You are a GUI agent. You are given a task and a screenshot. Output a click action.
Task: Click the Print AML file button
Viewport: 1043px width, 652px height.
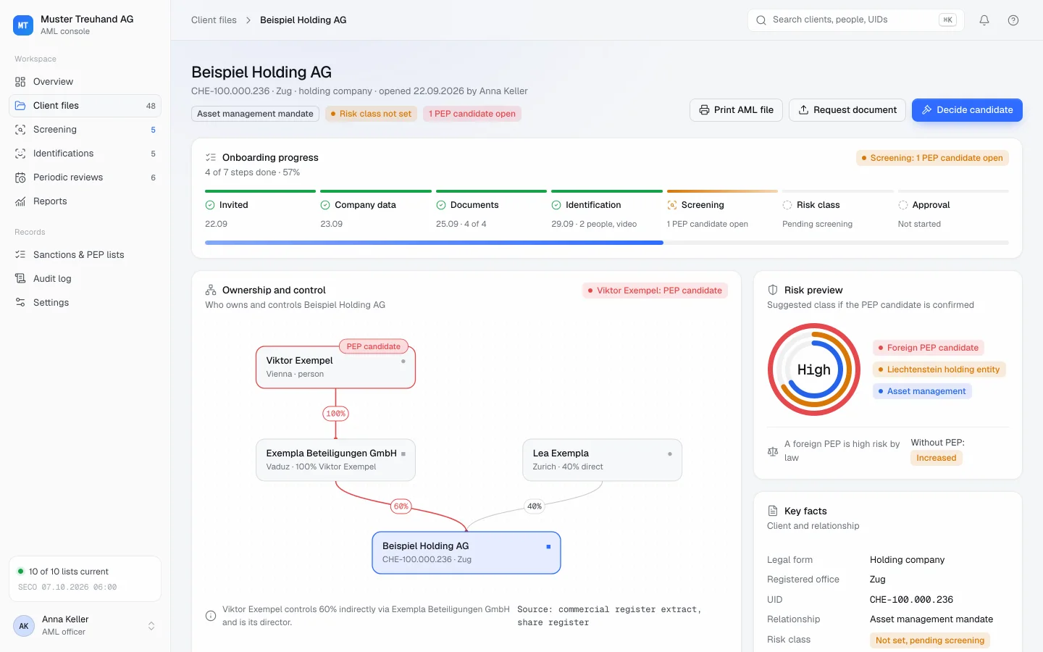click(x=737, y=110)
